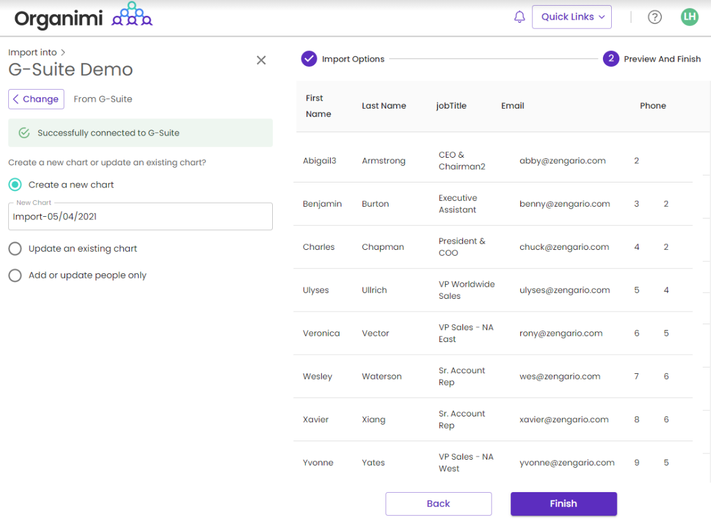Click the New Chart name field
711x522 pixels.
[x=140, y=217]
